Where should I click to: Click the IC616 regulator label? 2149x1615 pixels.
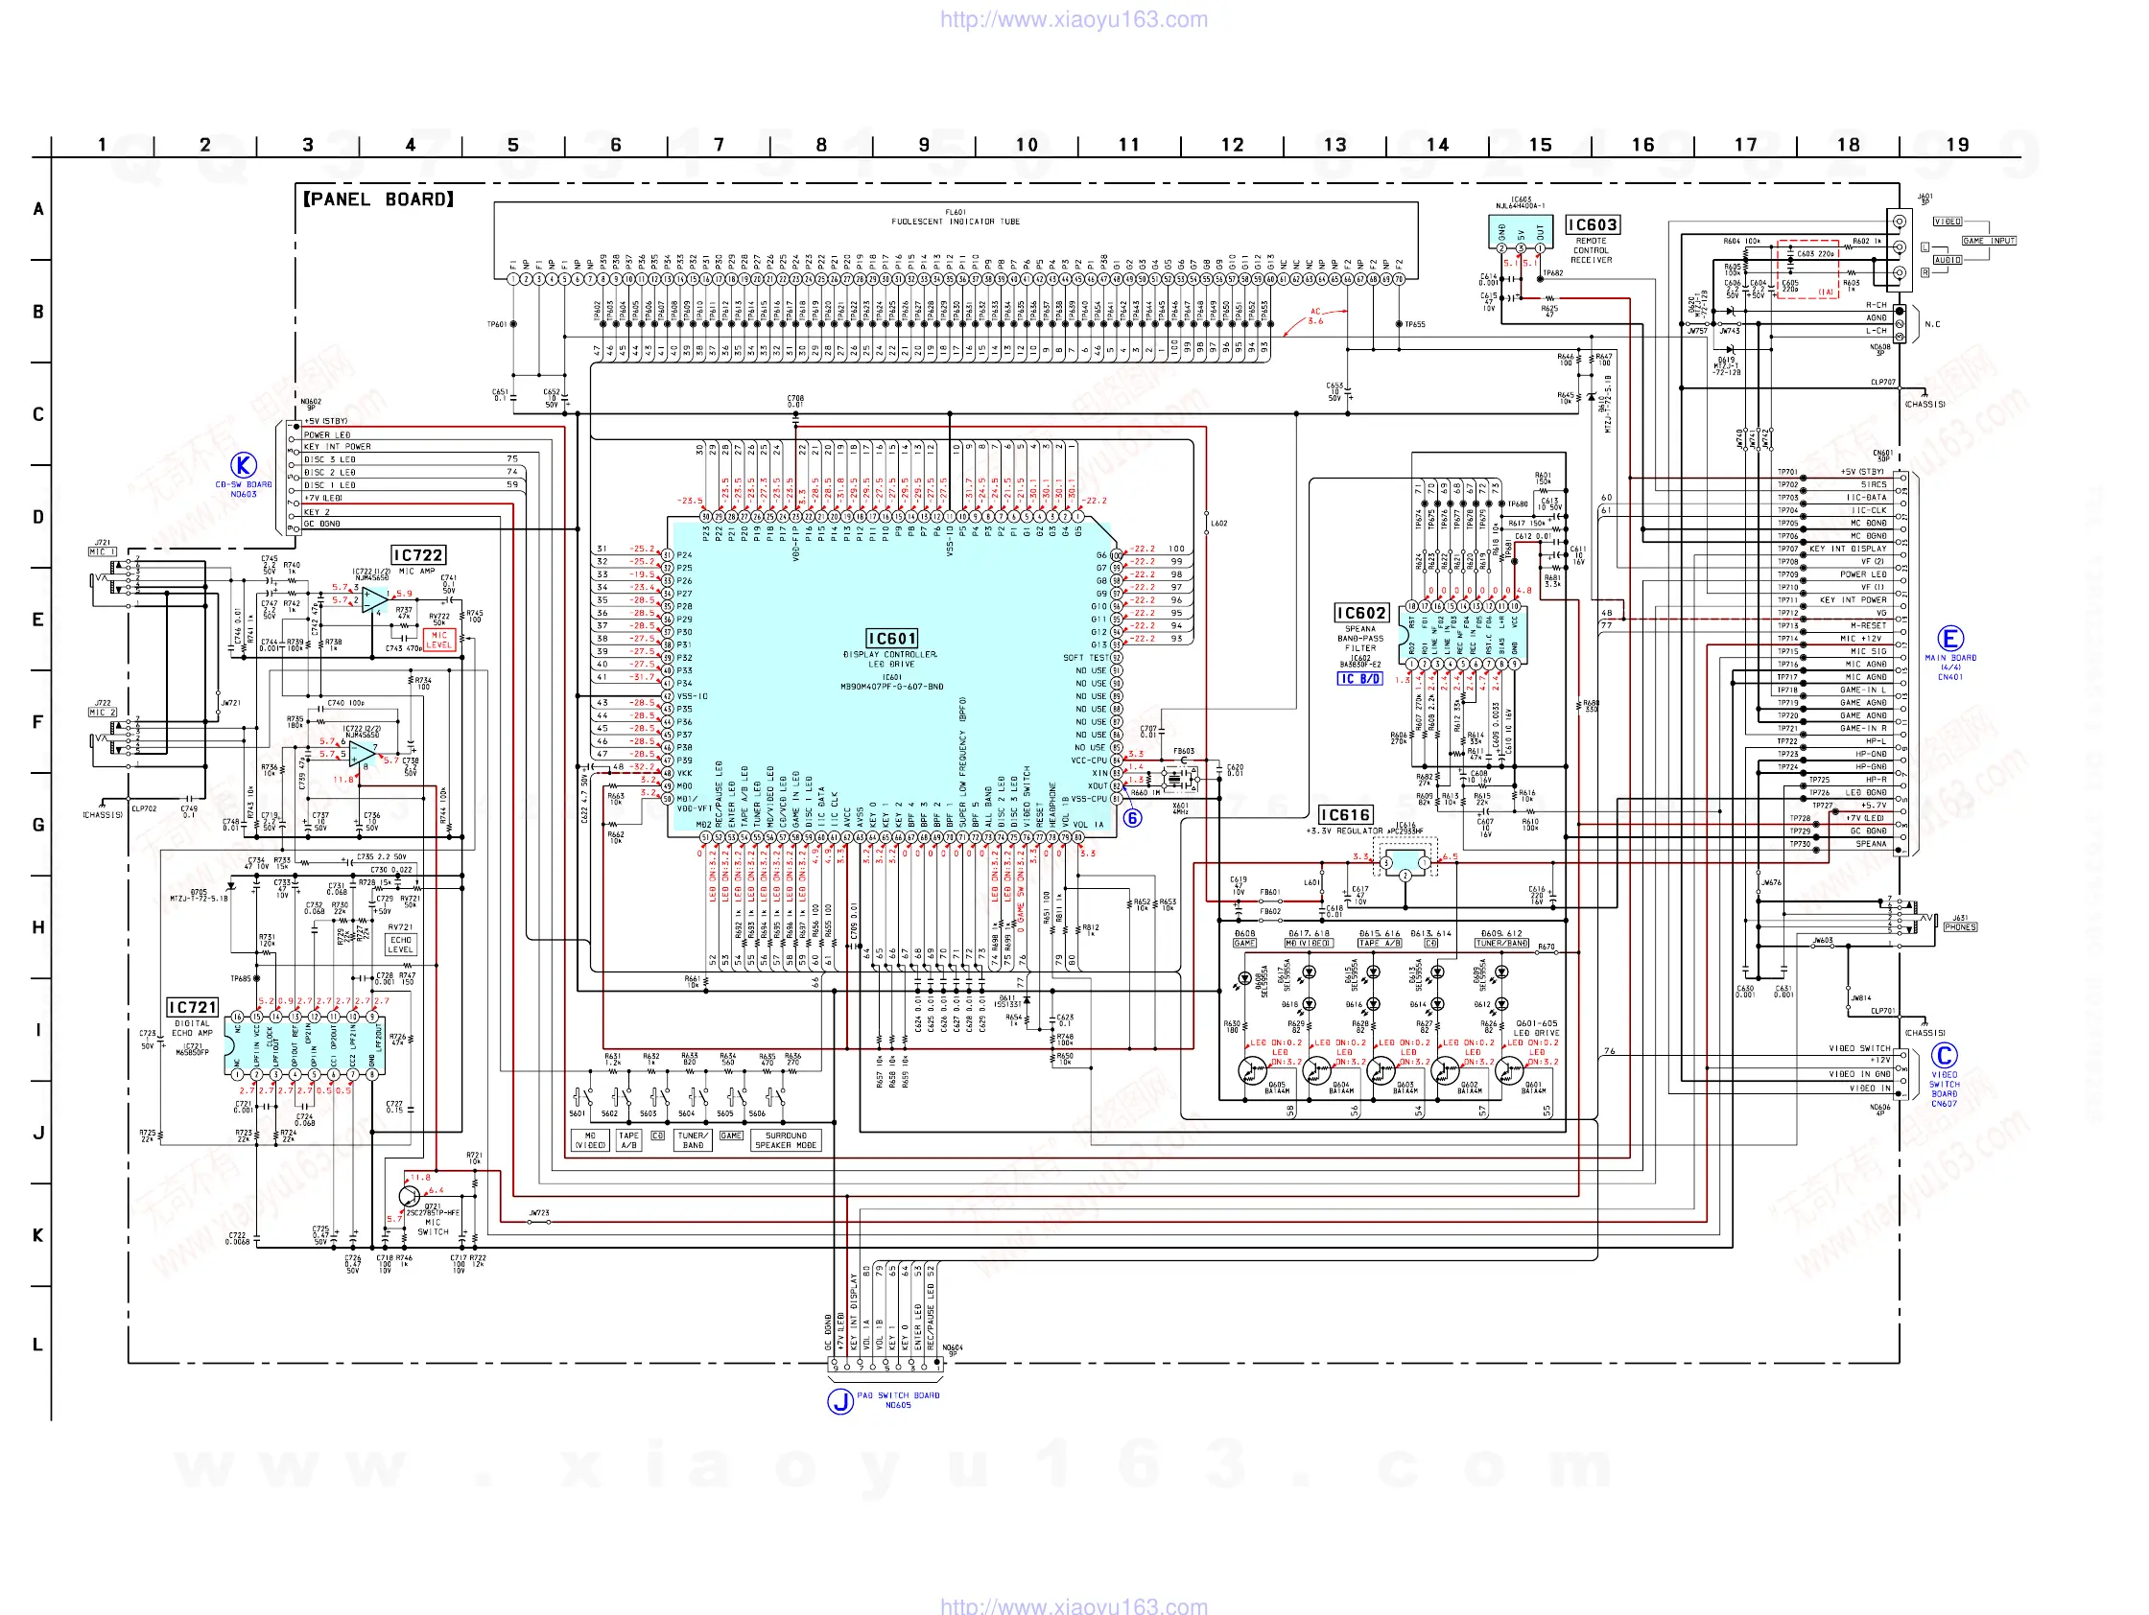[x=1346, y=815]
